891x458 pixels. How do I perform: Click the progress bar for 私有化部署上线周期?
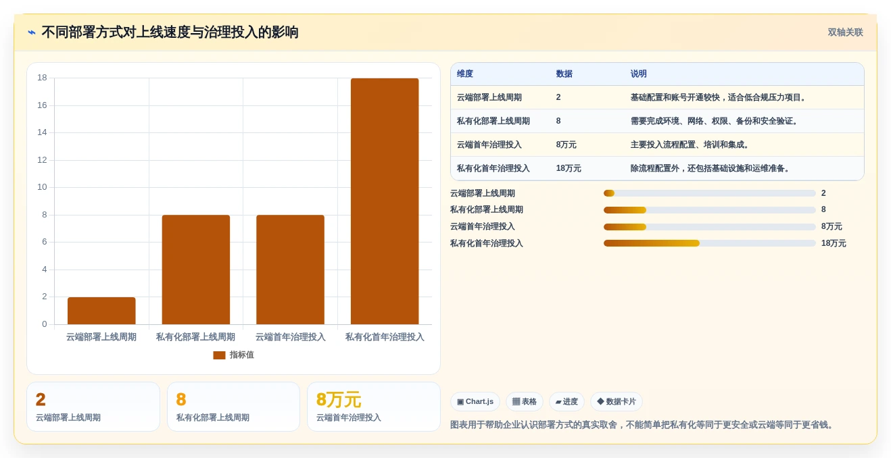click(x=710, y=210)
